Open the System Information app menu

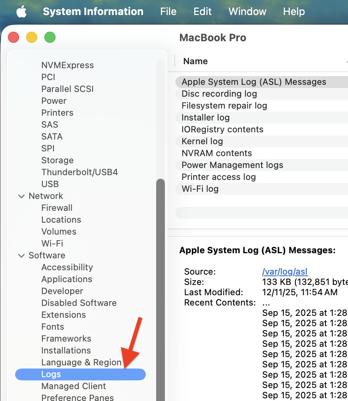(x=93, y=11)
